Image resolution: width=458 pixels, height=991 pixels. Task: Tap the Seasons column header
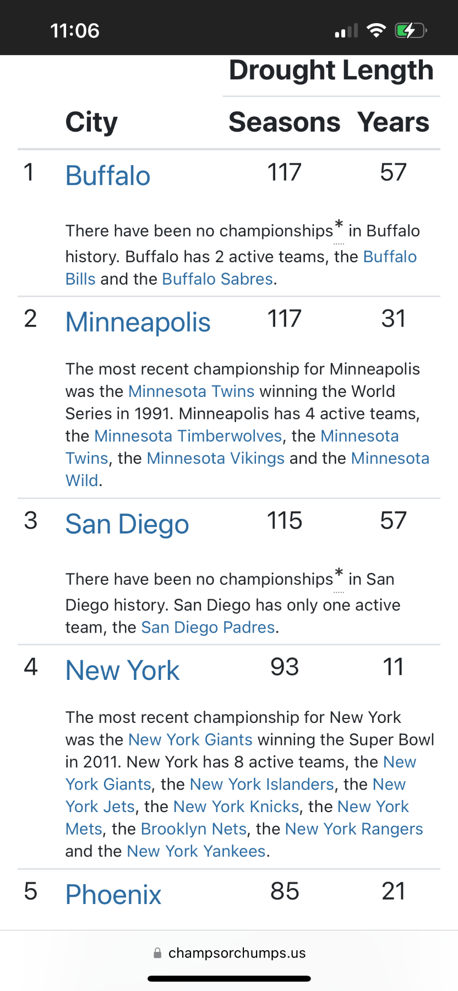point(284,122)
